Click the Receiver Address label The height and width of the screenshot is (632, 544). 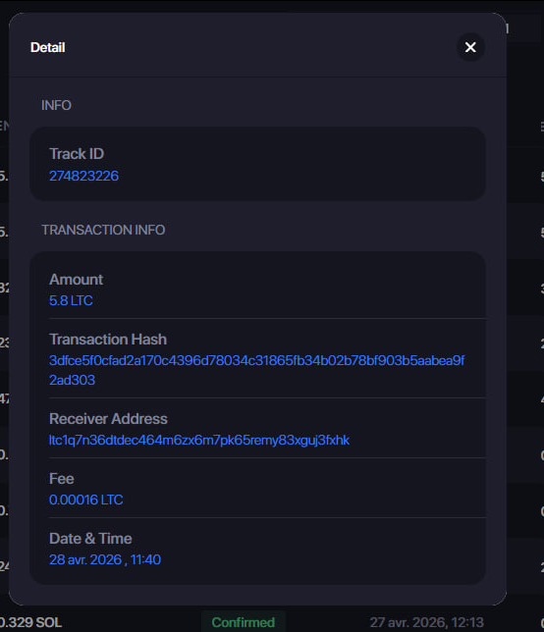[108, 419]
